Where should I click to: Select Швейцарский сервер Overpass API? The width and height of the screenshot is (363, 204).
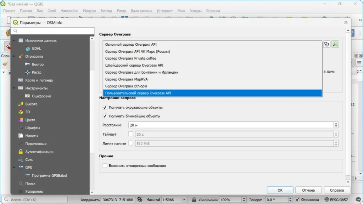(x=212, y=65)
